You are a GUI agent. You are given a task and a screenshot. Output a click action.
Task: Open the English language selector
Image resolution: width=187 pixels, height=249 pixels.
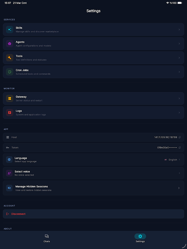pos(173,160)
